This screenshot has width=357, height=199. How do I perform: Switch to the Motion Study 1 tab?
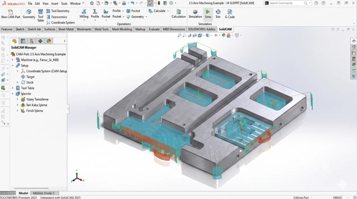pos(44,193)
